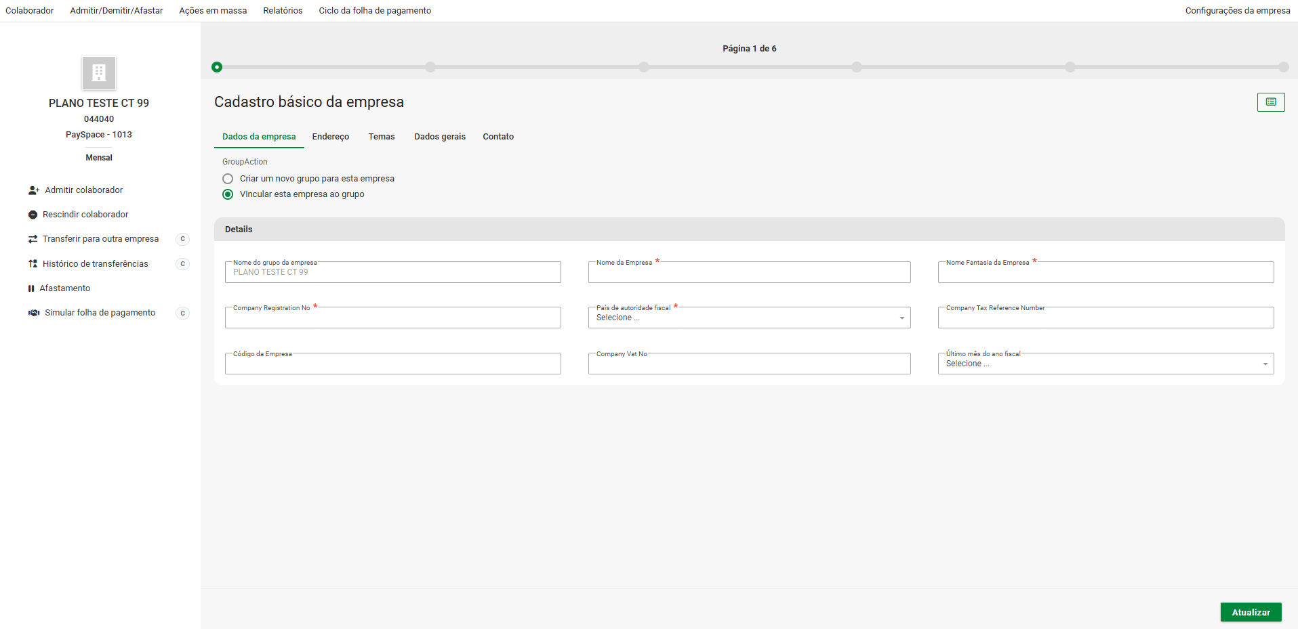The height and width of the screenshot is (629, 1298).
Task: Click the green list view icon button
Action: click(1271, 102)
